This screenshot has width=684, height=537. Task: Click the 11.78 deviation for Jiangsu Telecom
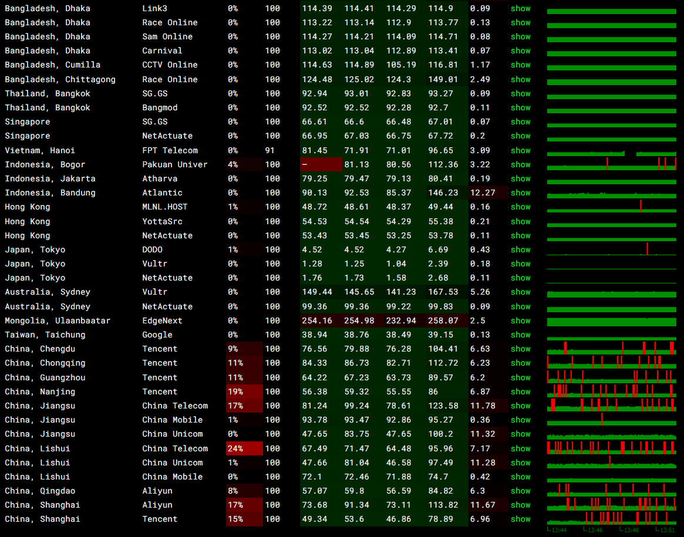(483, 406)
